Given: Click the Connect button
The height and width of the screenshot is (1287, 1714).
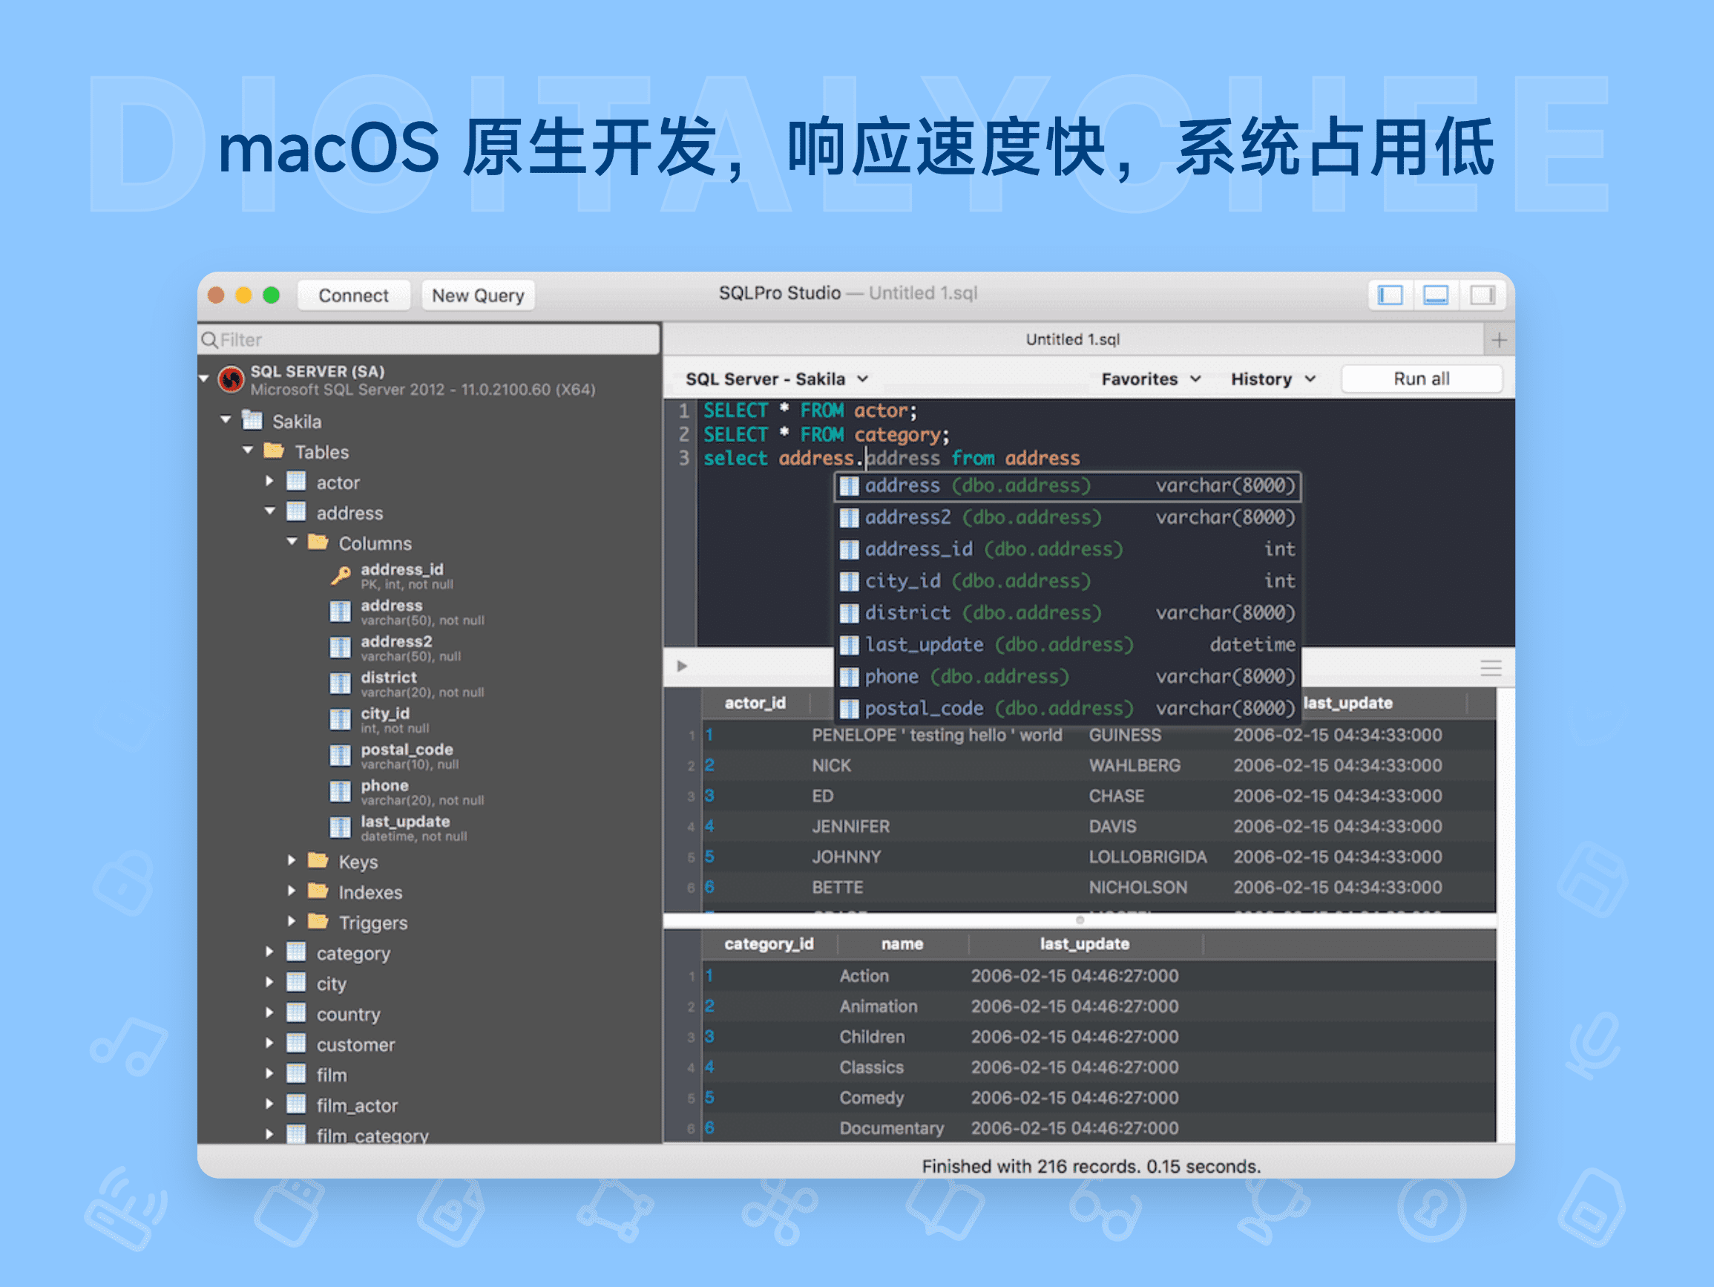Looking at the screenshot, I should (353, 295).
